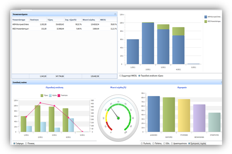232x154 pixels.
Task: Sort by the ΜΚ(%) column header
Action: pos(108,19)
